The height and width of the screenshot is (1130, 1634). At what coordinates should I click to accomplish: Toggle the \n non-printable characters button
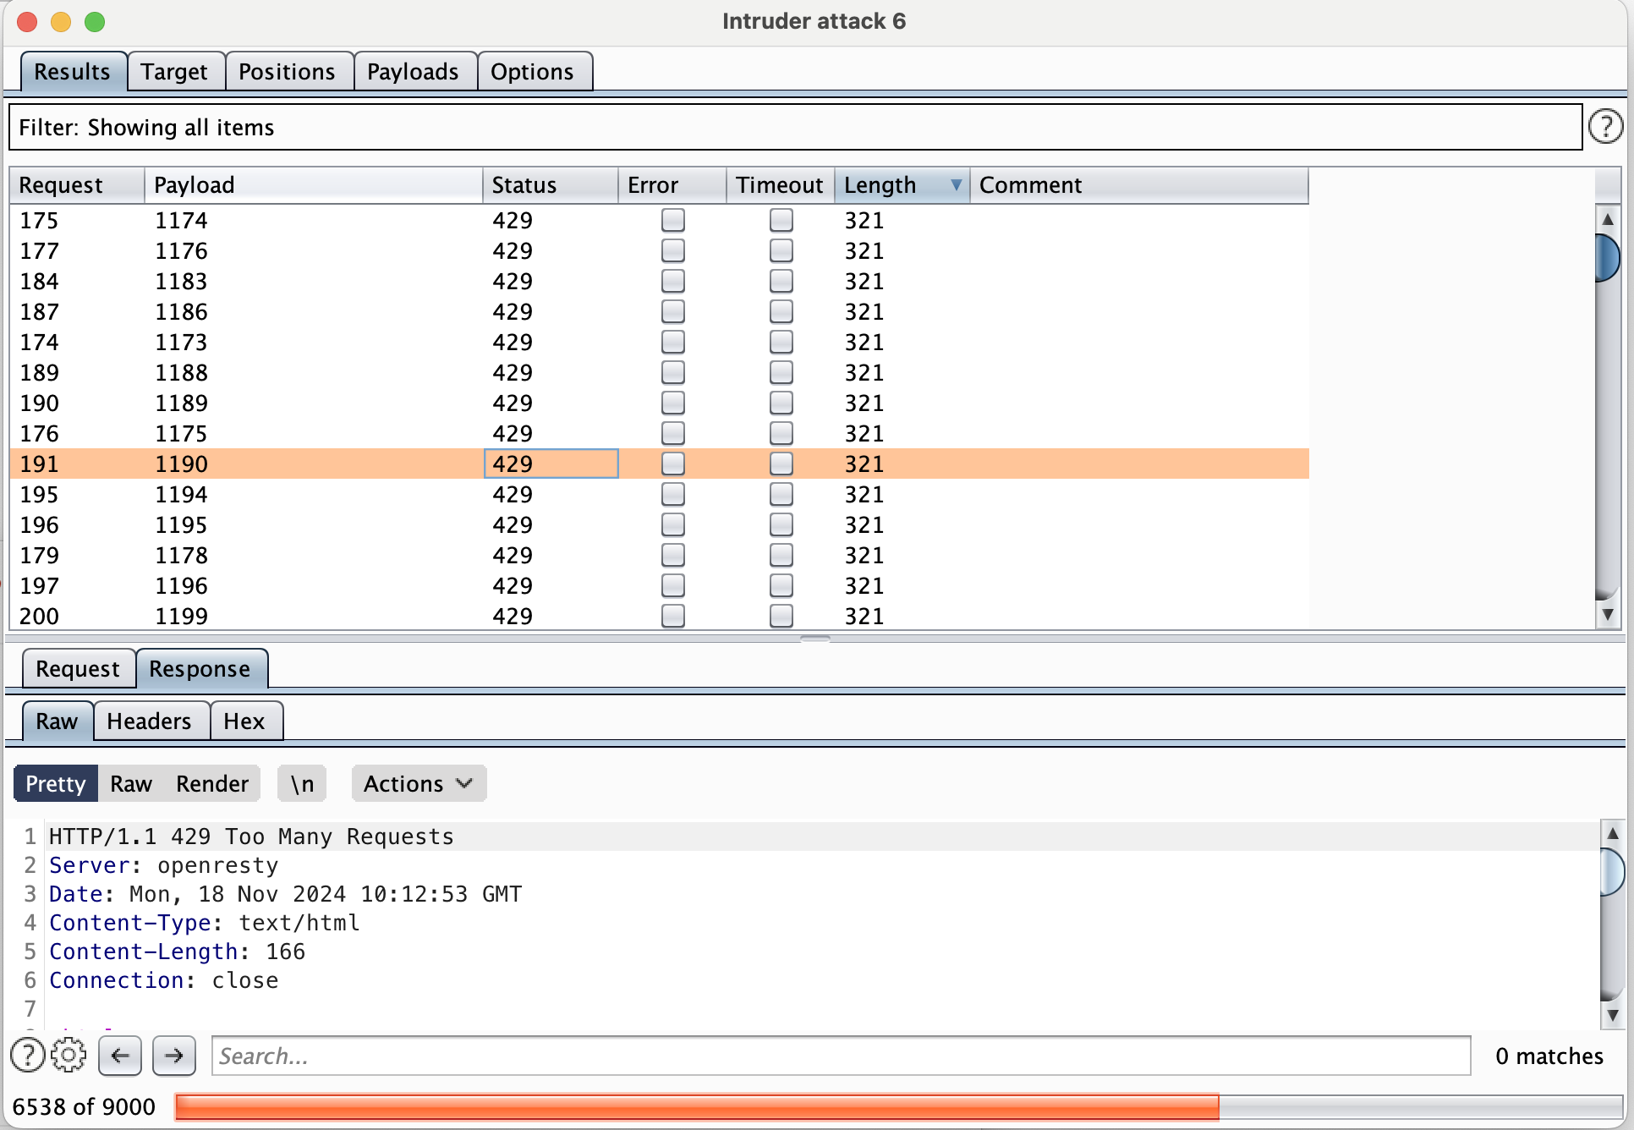(x=302, y=783)
